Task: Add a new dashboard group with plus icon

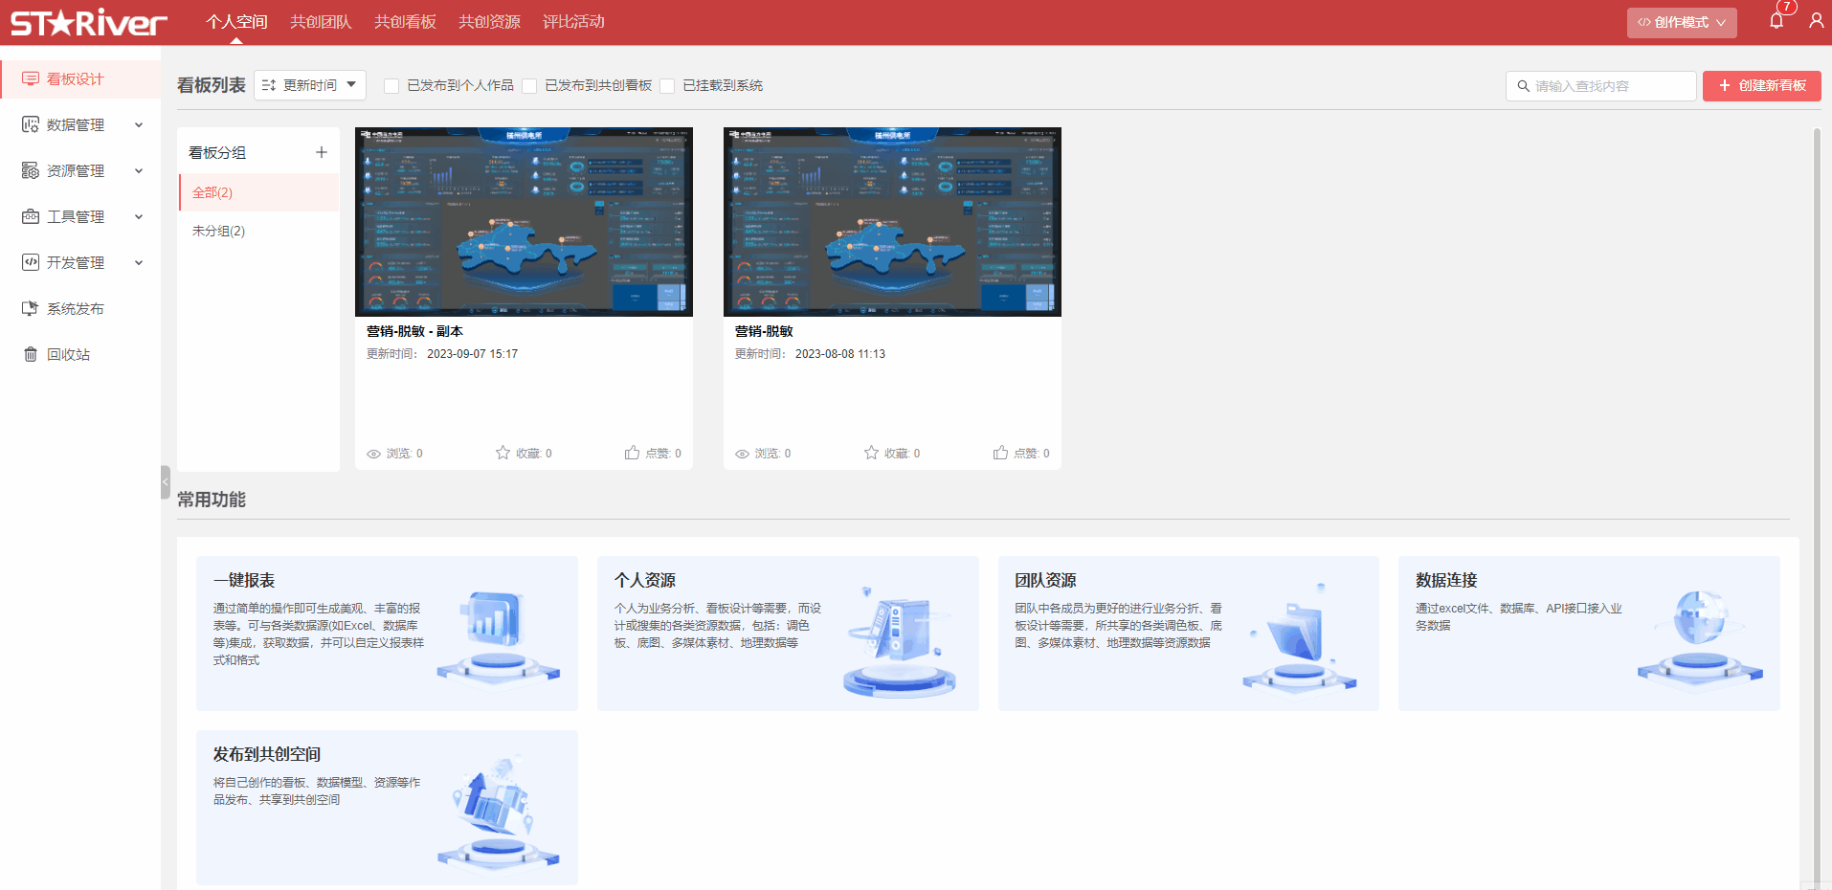Action: click(322, 152)
